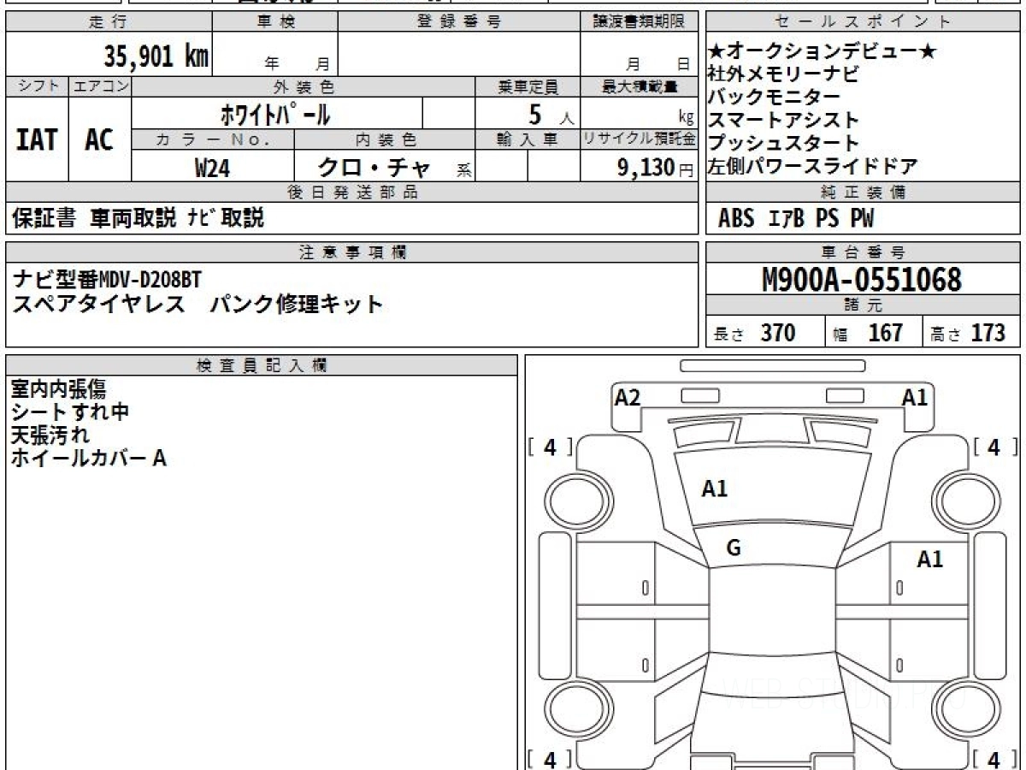Select the セールスポイント header
Image resolution: width=1026 pixels, height=770 pixels.
(x=863, y=22)
